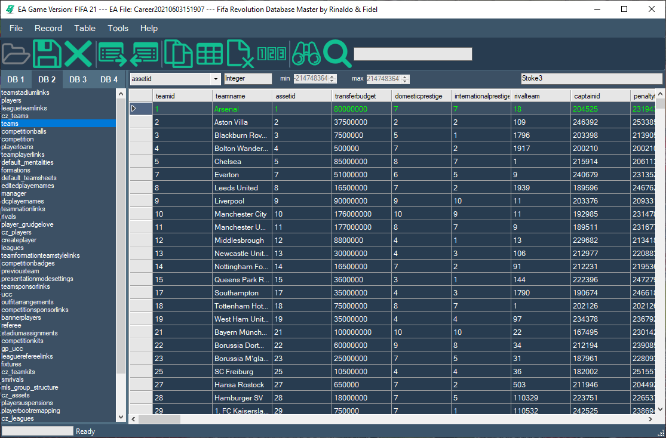Click the transferbudget column header
The image size is (666, 438).
pyautogui.click(x=362, y=96)
